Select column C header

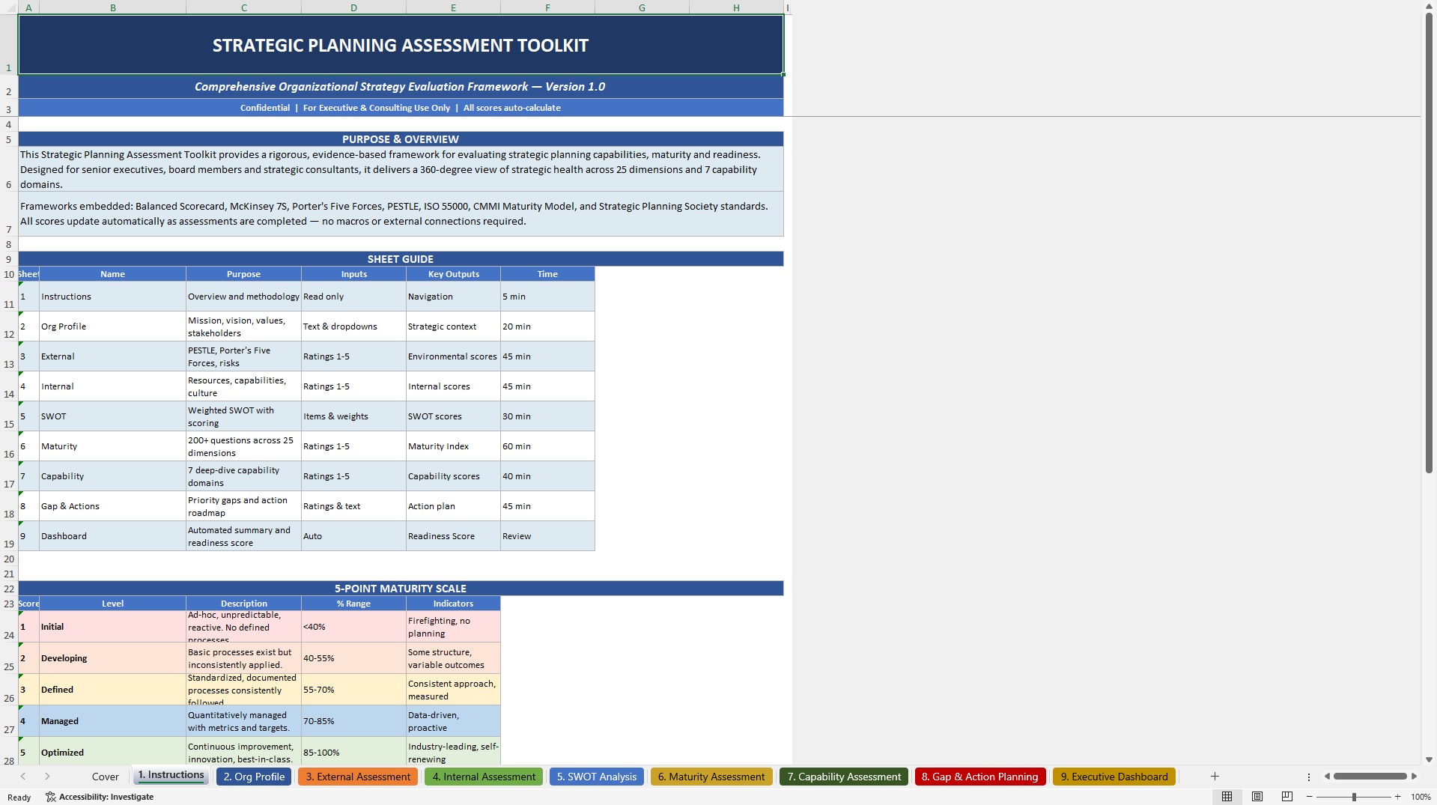coord(244,7)
